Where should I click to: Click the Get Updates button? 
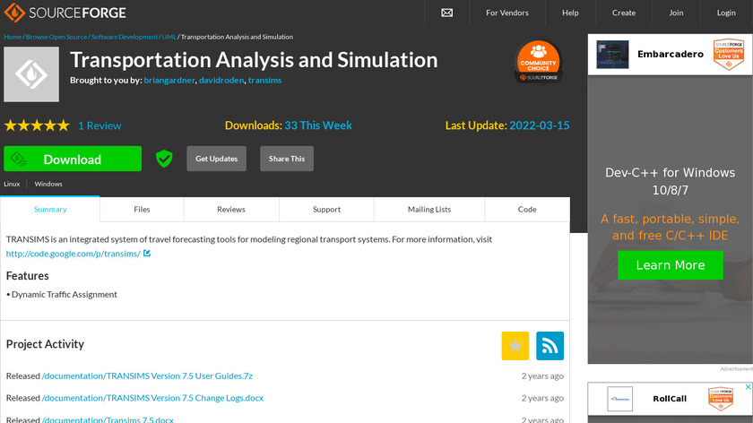(217, 159)
